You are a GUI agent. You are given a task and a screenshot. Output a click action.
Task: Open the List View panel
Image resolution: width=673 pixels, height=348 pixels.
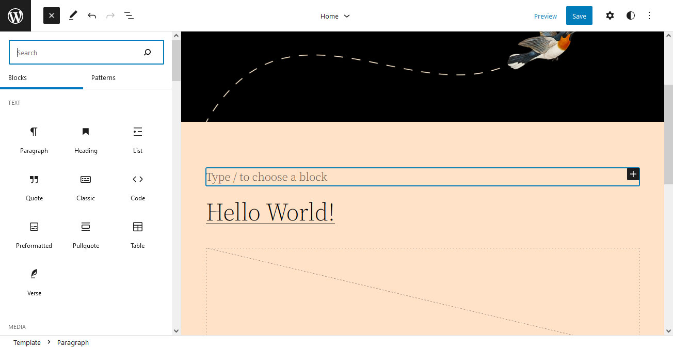pos(129,15)
